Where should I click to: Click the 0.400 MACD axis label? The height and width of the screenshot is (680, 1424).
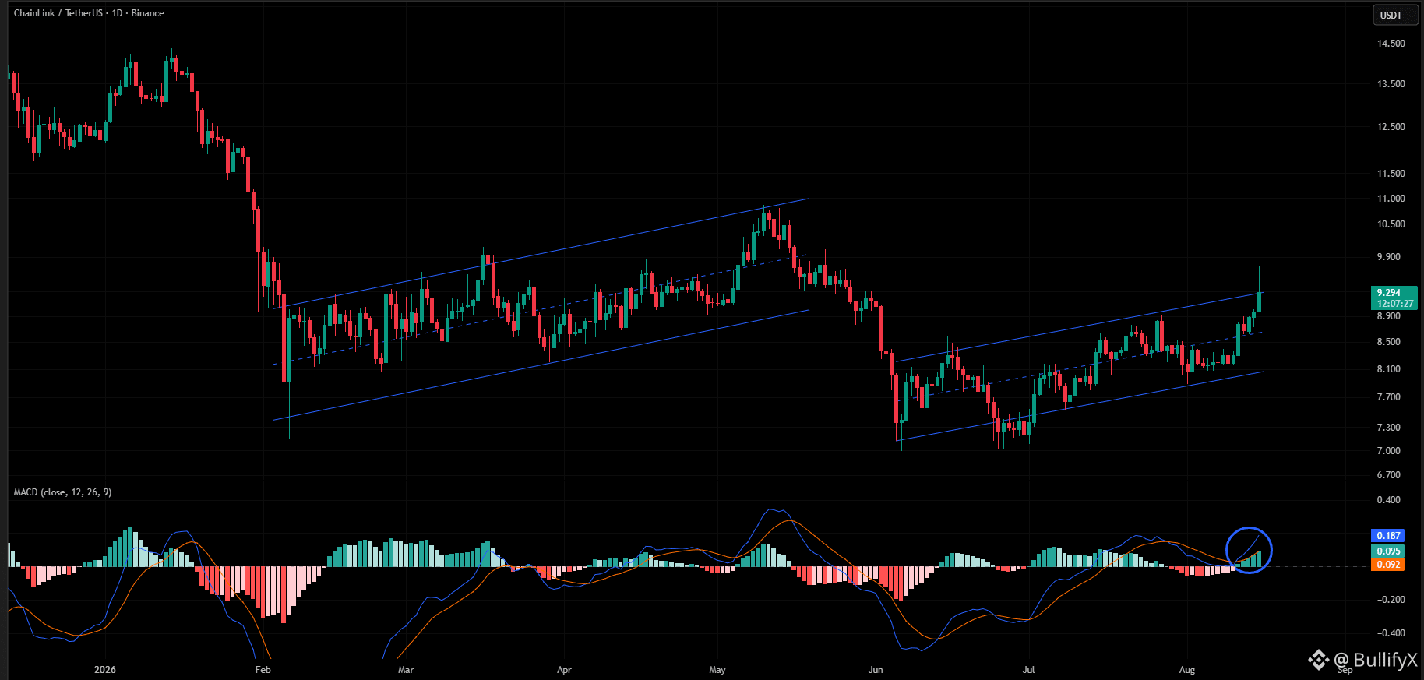[x=1389, y=500]
